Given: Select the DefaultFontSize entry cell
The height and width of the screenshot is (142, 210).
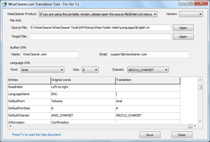Looking at the screenshot, I should [x=29, y=109].
